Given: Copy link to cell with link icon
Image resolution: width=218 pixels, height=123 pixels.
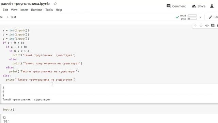Looking at the screenshot, I should pyautogui.click(x=207, y=26).
